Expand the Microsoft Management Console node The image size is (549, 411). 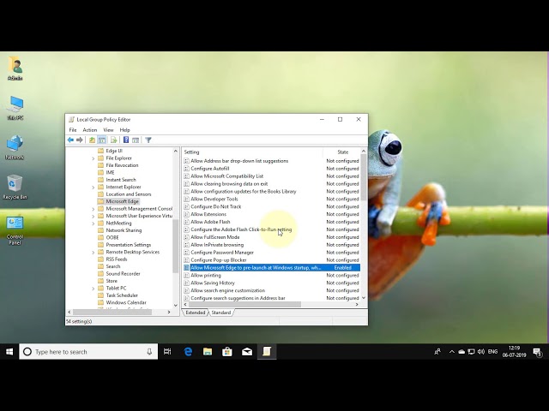tap(94, 209)
